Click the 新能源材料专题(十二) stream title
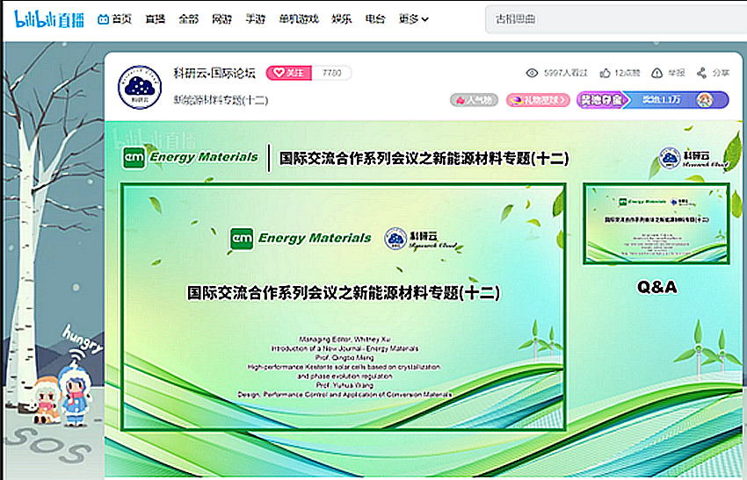Viewport: 747px width, 480px height. (x=221, y=100)
